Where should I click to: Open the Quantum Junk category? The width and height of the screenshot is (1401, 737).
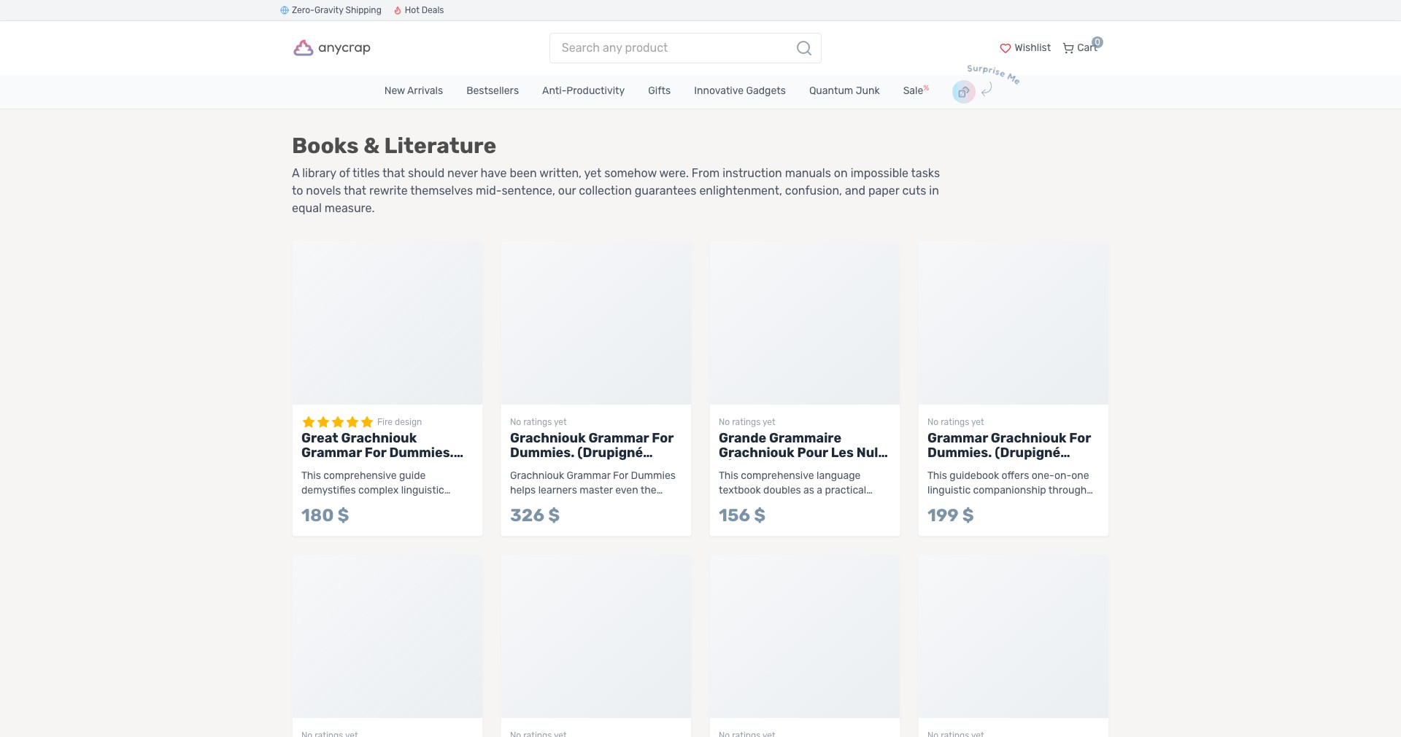click(x=844, y=91)
